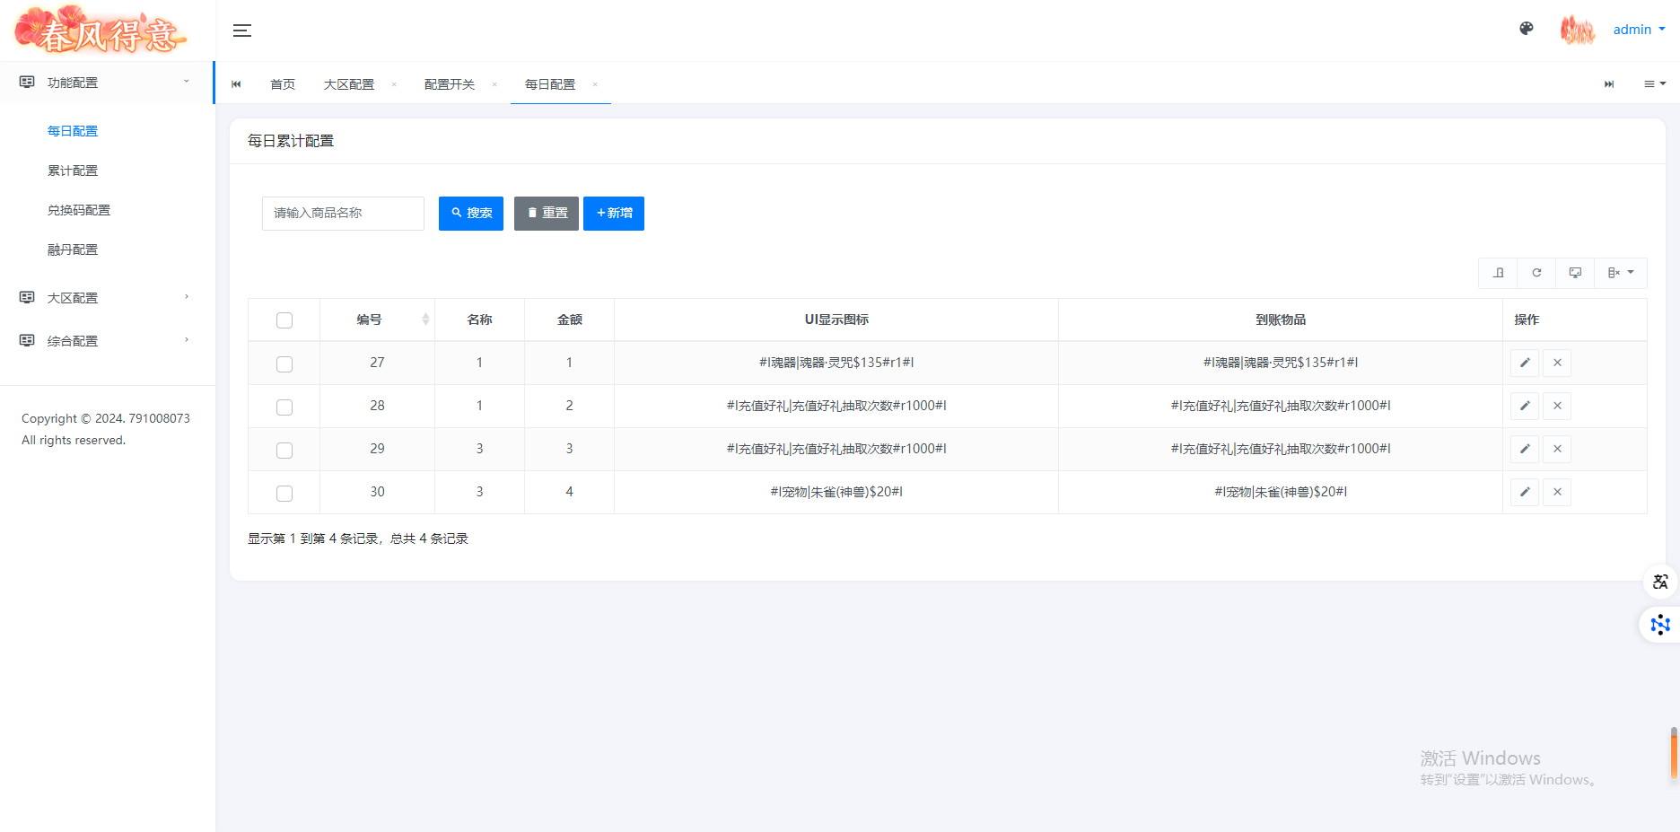
Task: Open 兑换码配置 in the sidebar
Action: (79, 210)
